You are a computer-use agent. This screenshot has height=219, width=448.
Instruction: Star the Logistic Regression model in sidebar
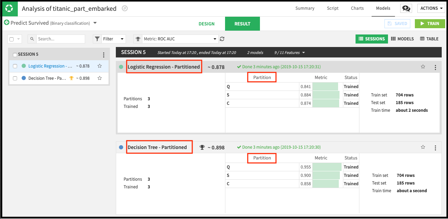[x=100, y=66]
